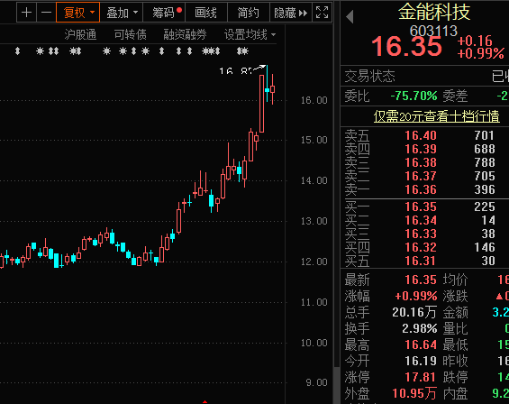Screen dimensions: 509x404
Task: Select the 融资融券 tab
Action: 185,34
